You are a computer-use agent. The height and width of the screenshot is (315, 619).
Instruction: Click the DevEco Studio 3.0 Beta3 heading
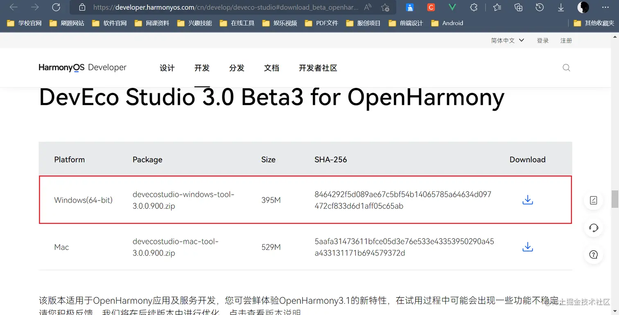tap(271, 97)
